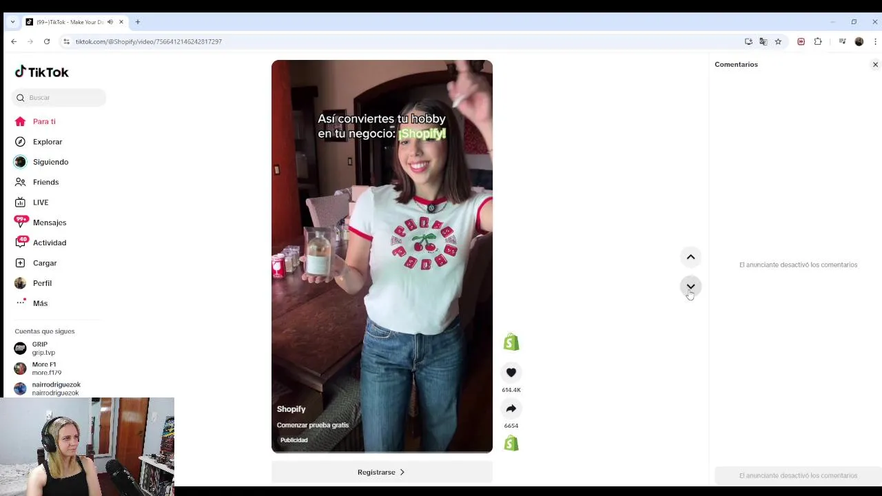Open GRIP followed account

(48, 348)
